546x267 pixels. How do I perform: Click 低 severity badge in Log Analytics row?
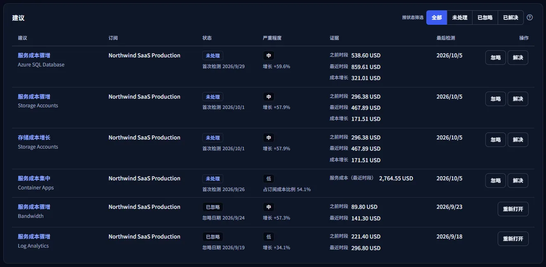(x=269, y=237)
